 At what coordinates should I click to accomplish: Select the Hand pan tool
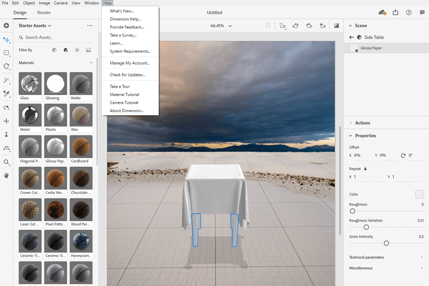6,176
